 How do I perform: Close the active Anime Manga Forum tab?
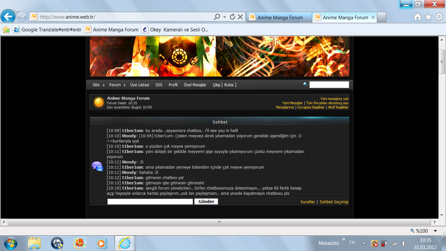(373, 17)
